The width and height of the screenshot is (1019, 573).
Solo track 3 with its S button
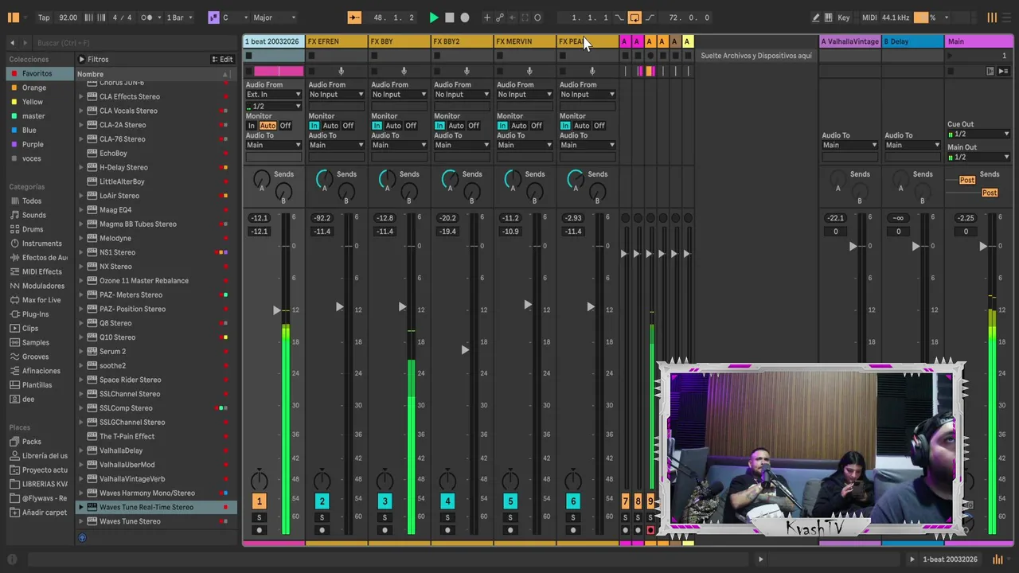pos(385,517)
